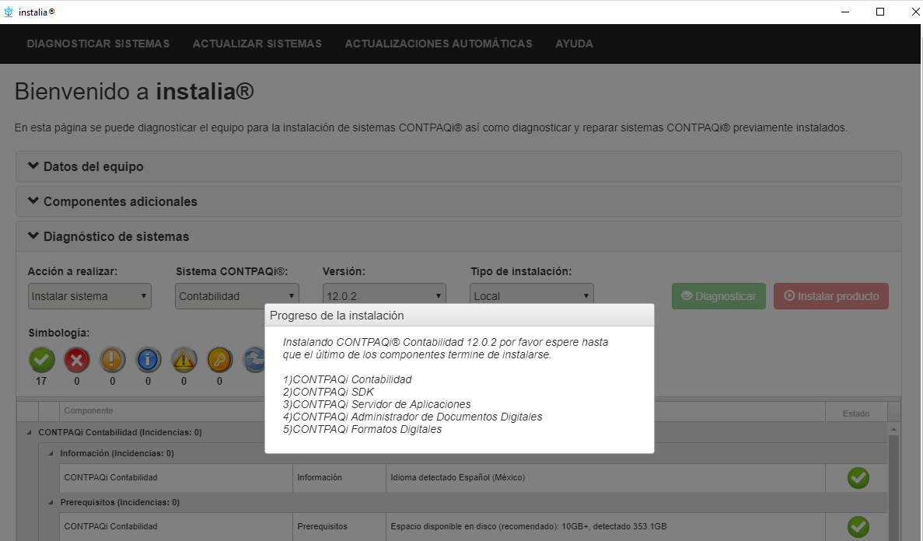The image size is (923, 541).
Task: Open the Tipo de instalación dropdown
Action: click(x=532, y=296)
